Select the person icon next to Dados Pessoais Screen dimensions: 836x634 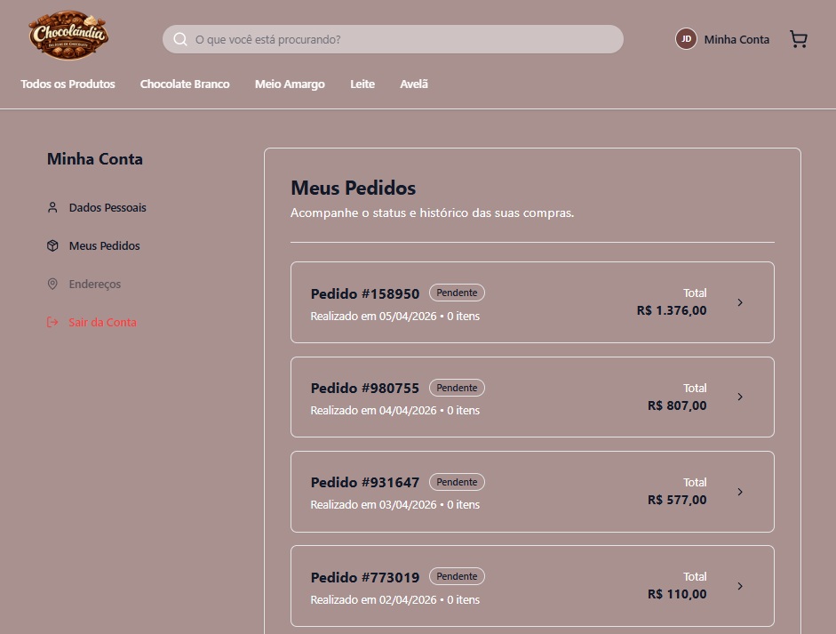tap(52, 207)
